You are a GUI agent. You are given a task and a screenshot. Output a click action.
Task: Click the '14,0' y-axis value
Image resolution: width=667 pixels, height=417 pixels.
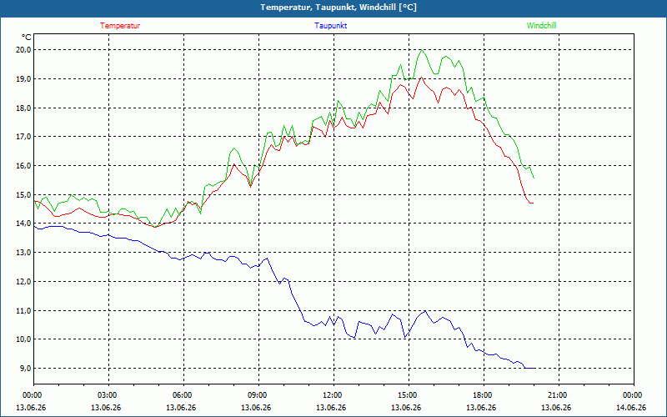24,224
